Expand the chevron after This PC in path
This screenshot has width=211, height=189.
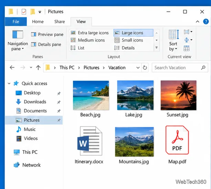(x=79, y=68)
